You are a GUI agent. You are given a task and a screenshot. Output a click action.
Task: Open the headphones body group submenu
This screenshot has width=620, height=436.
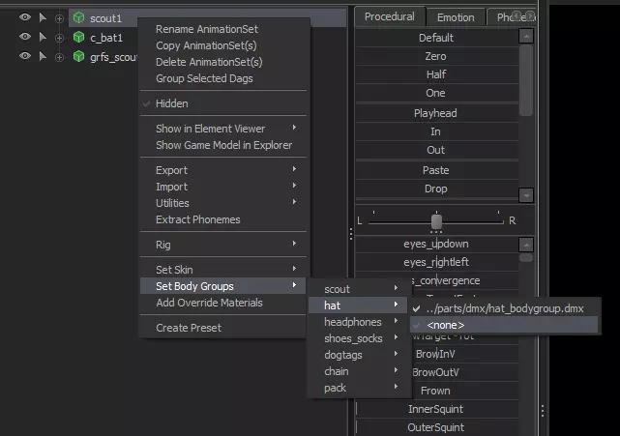[x=360, y=322]
